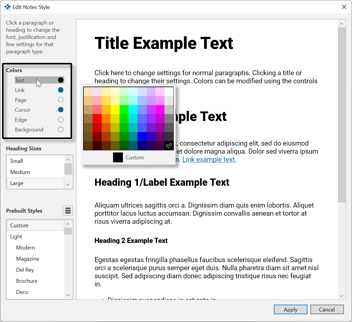Click the Edge color circle
The height and width of the screenshot is (322, 352).
61,120
